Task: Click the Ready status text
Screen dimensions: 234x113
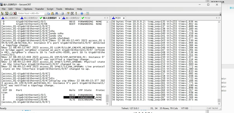Action: [3, 108]
